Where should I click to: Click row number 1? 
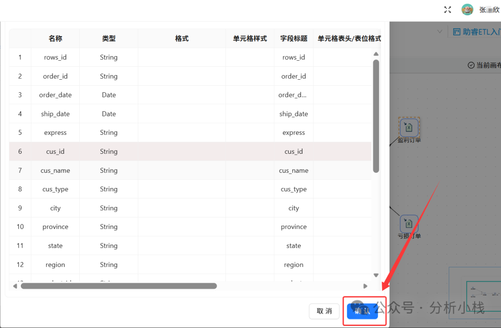(x=20, y=57)
